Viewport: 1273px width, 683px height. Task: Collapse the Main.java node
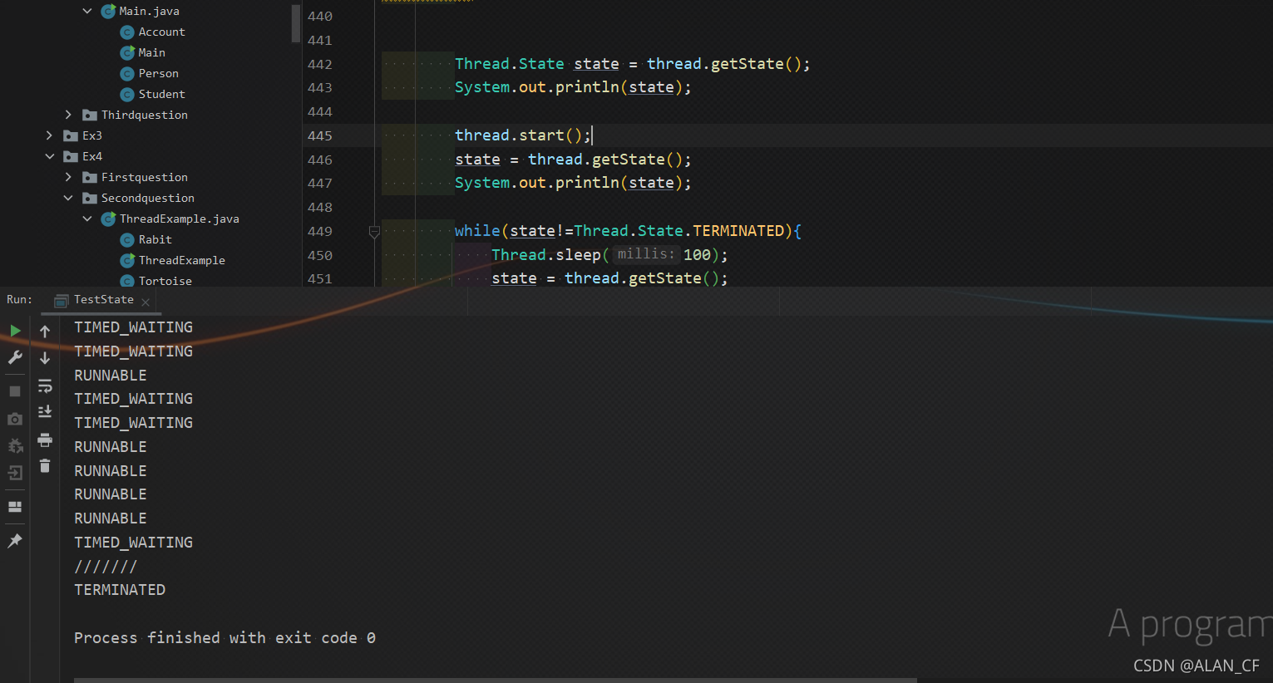point(87,11)
